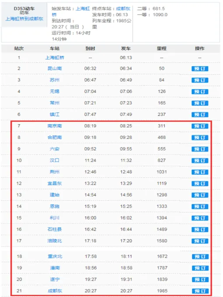Book the 恩施 station row
This screenshot has width=223, height=297.
[x=200, y=207]
